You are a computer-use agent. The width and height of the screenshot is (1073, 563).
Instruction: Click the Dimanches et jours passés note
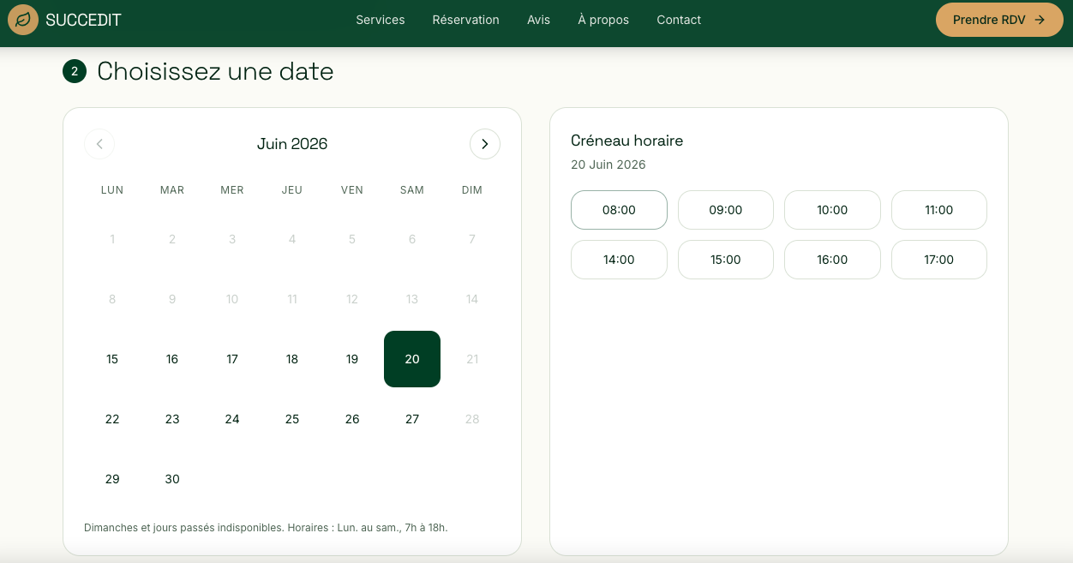(x=266, y=528)
